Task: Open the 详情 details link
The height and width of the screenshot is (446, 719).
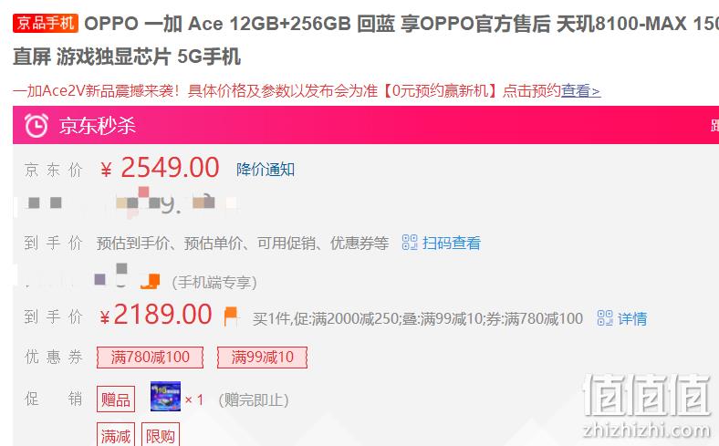Action: pos(632,318)
